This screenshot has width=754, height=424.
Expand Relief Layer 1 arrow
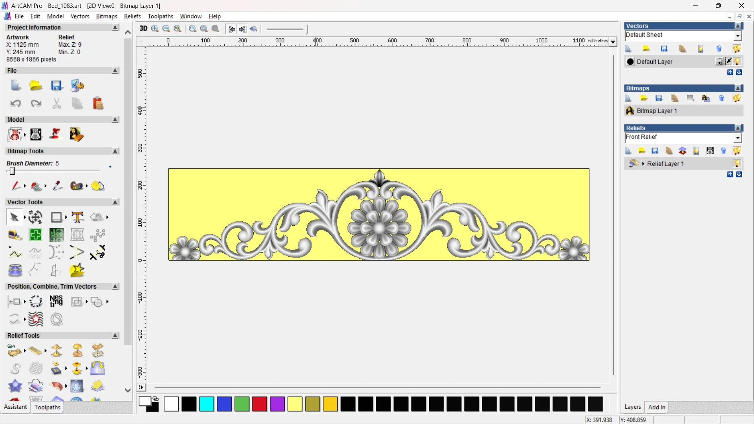(x=643, y=164)
